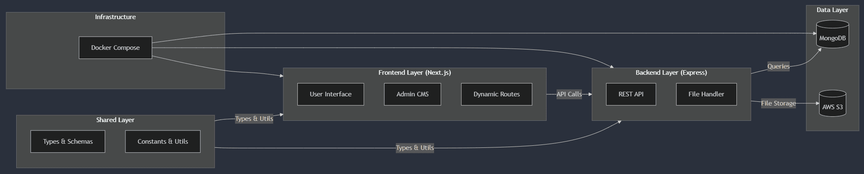
Task: Click the Types & Schemas node
Action: pos(68,142)
